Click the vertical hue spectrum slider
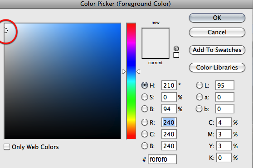 point(131,81)
